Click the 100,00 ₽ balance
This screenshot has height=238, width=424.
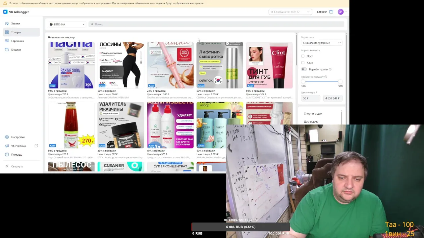point(321,12)
